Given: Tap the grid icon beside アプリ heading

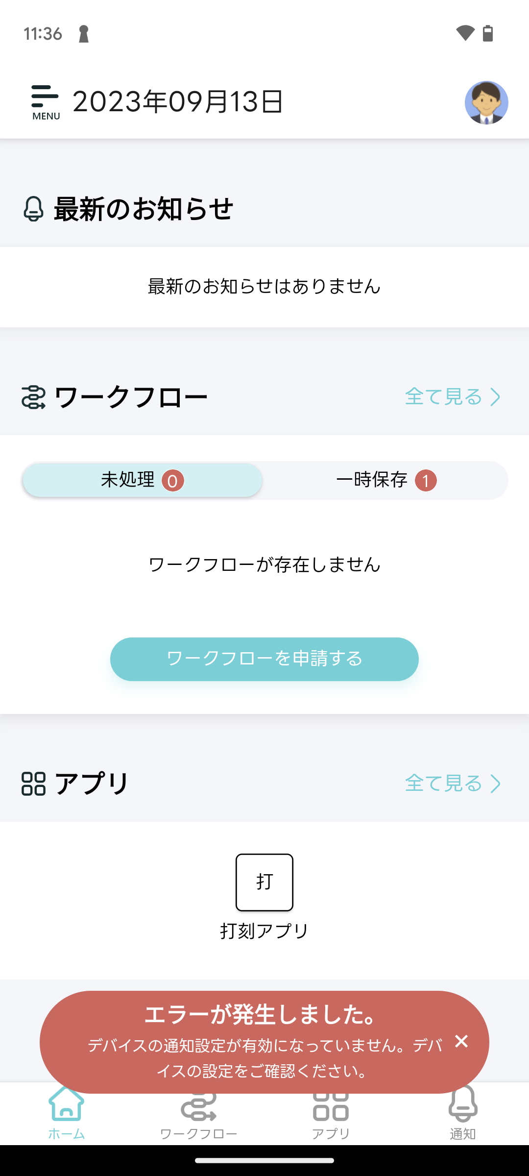Looking at the screenshot, I should (x=33, y=784).
